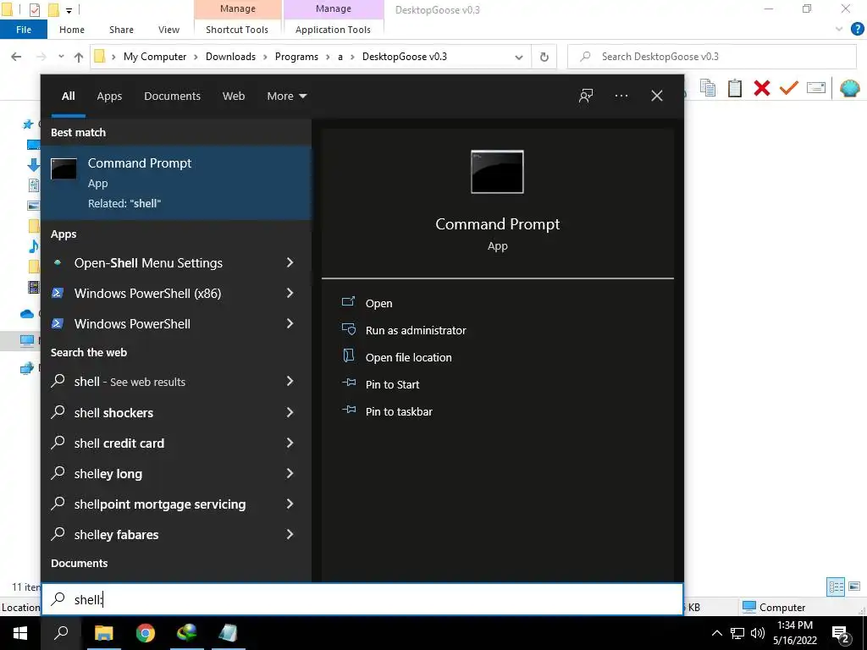The image size is (867, 650).
Task: Open the Home ribbon tab
Action: click(x=72, y=30)
